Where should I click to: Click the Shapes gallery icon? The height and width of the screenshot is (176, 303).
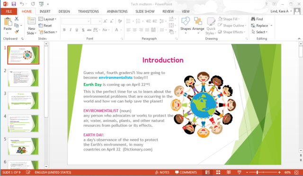[186, 21]
